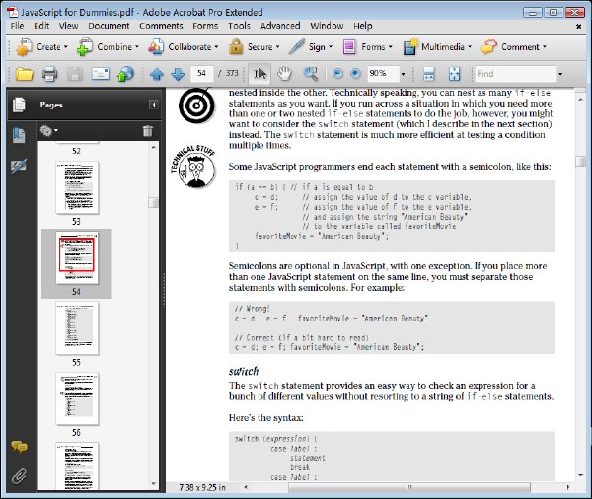This screenshot has width=592, height=499.
Task: Select the page 55 thumbnail
Action: tap(77, 327)
